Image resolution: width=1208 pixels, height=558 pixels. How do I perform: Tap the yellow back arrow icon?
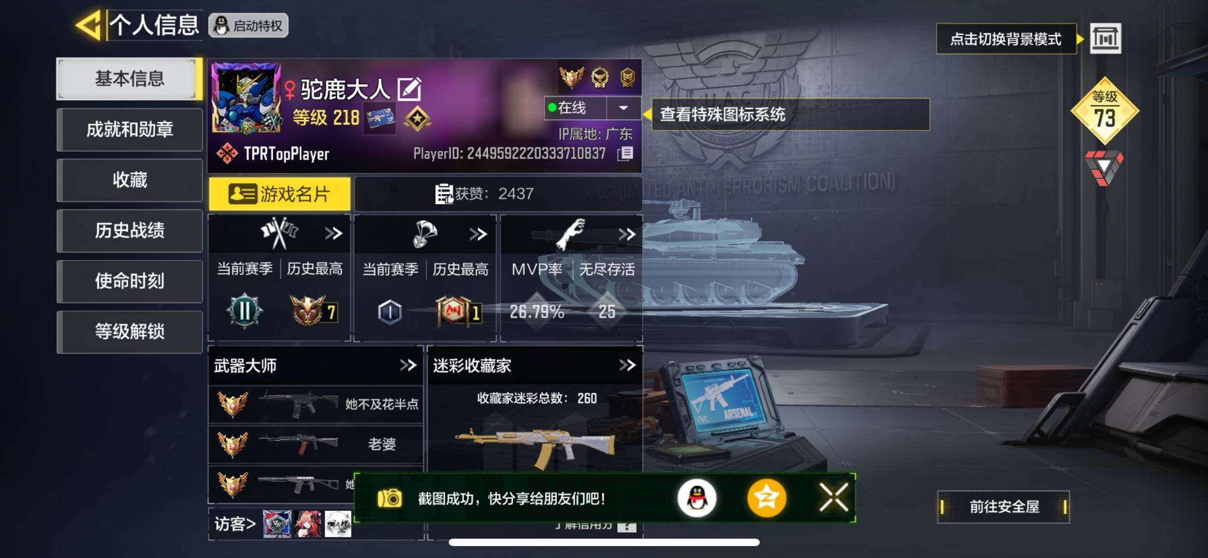click(89, 25)
